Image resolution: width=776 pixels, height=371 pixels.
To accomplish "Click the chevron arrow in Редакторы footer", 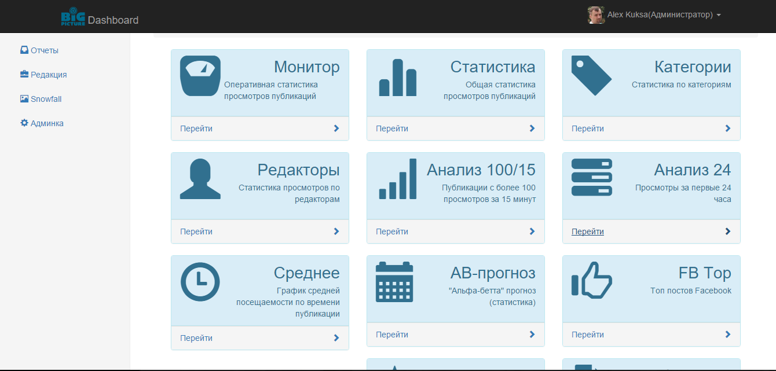I will point(336,232).
